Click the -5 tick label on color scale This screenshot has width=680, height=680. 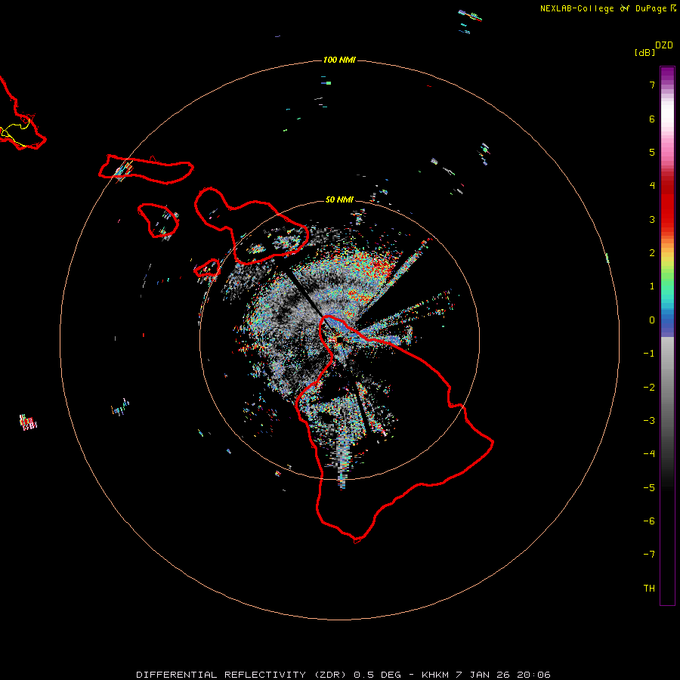(649, 488)
